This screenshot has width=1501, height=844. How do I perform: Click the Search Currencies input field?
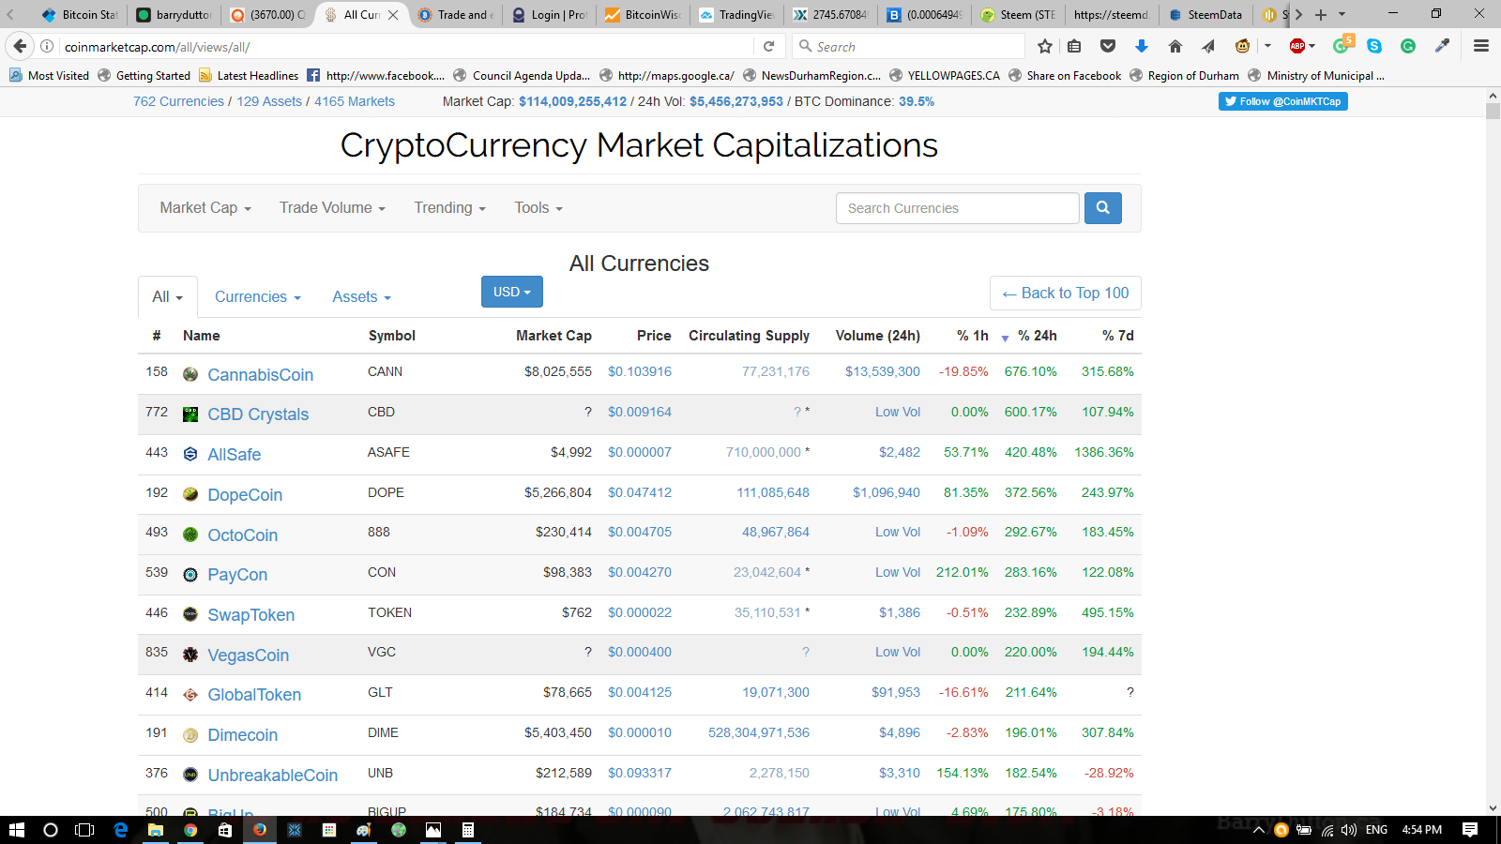click(x=958, y=208)
